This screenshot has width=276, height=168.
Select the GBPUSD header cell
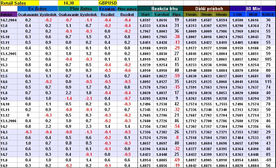(x=108, y=3)
